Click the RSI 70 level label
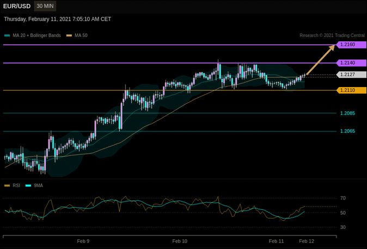 pos(343,198)
